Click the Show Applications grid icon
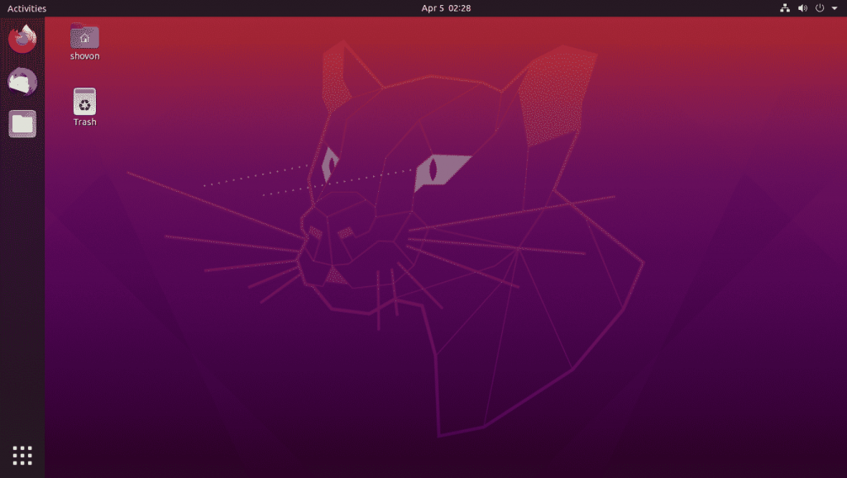The width and height of the screenshot is (847, 478). coord(22,455)
